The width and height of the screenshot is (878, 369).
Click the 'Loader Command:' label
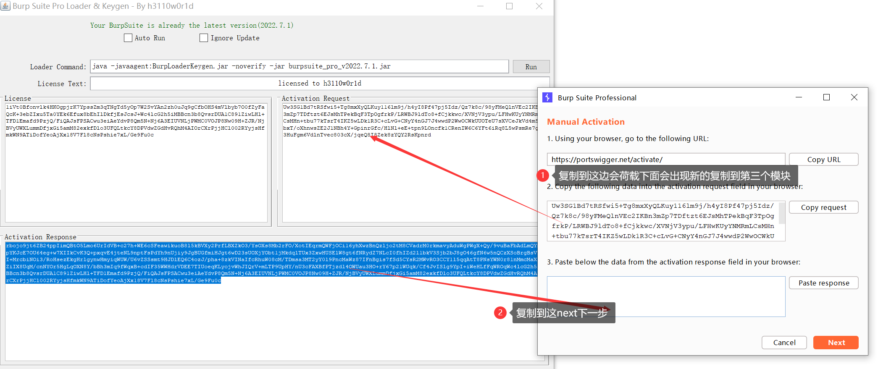[x=58, y=67]
